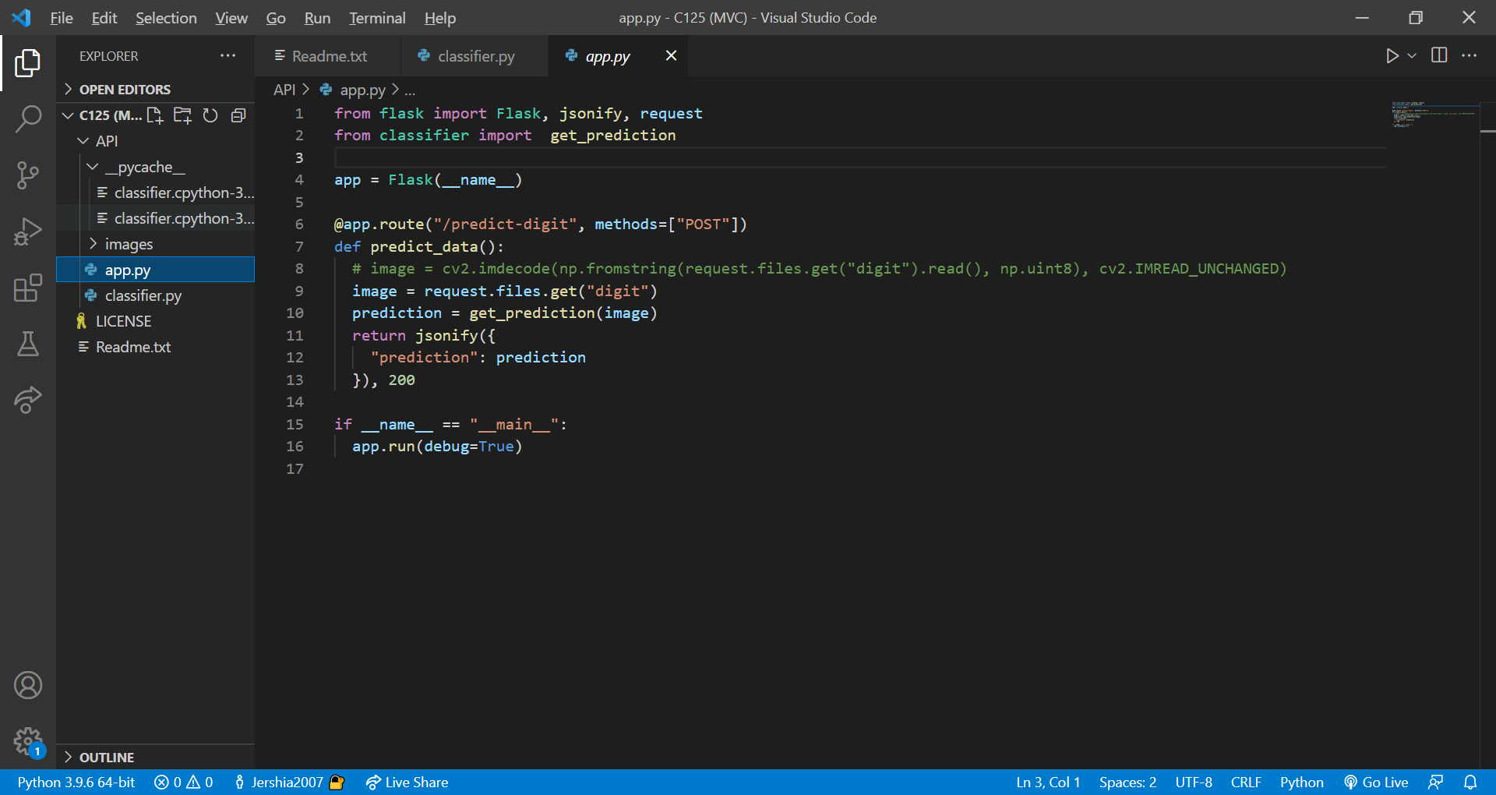Refresh the Explorer

pyautogui.click(x=210, y=115)
